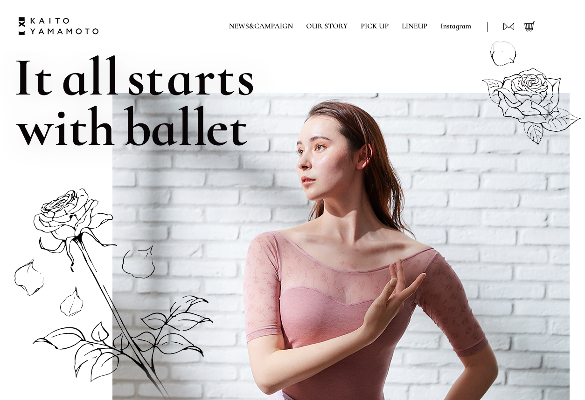Click the small petal below the rose bloom
This screenshot has height=400, width=585.
click(x=71, y=302)
